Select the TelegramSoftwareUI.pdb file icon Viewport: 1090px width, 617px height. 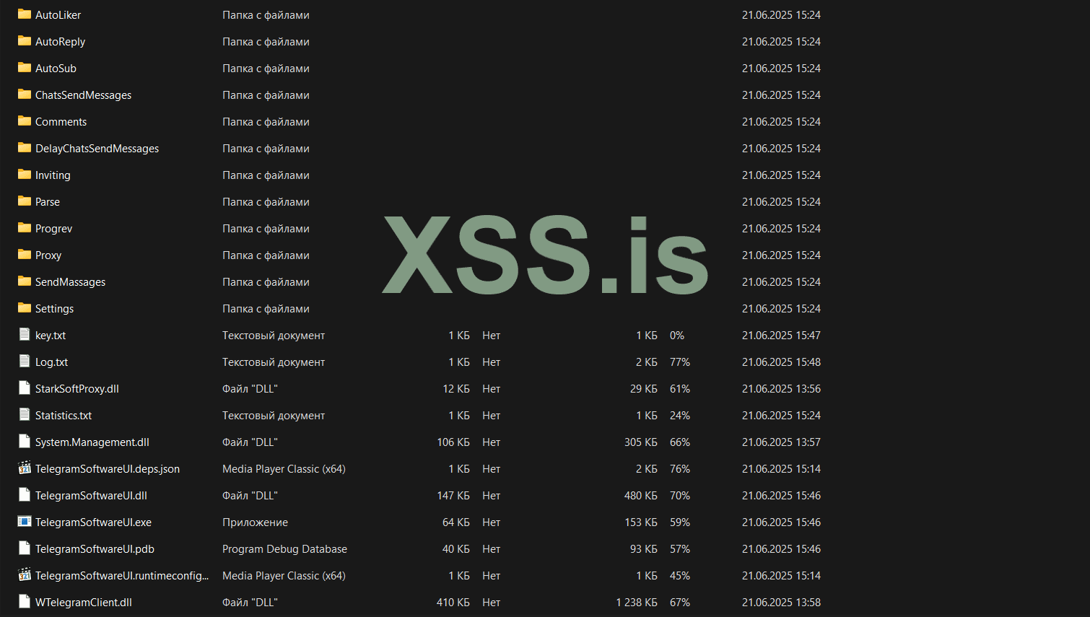(25, 548)
